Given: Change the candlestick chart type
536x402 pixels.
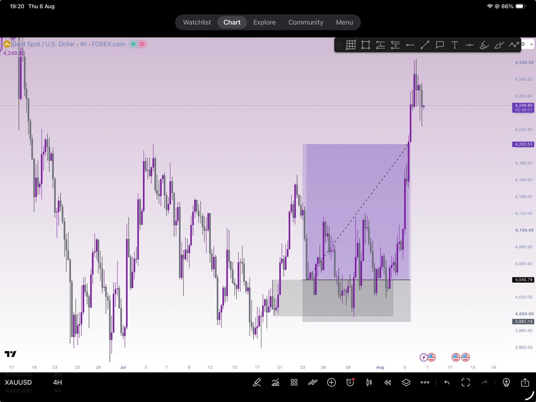Looking at the screenshot, I should coord(369,382).
